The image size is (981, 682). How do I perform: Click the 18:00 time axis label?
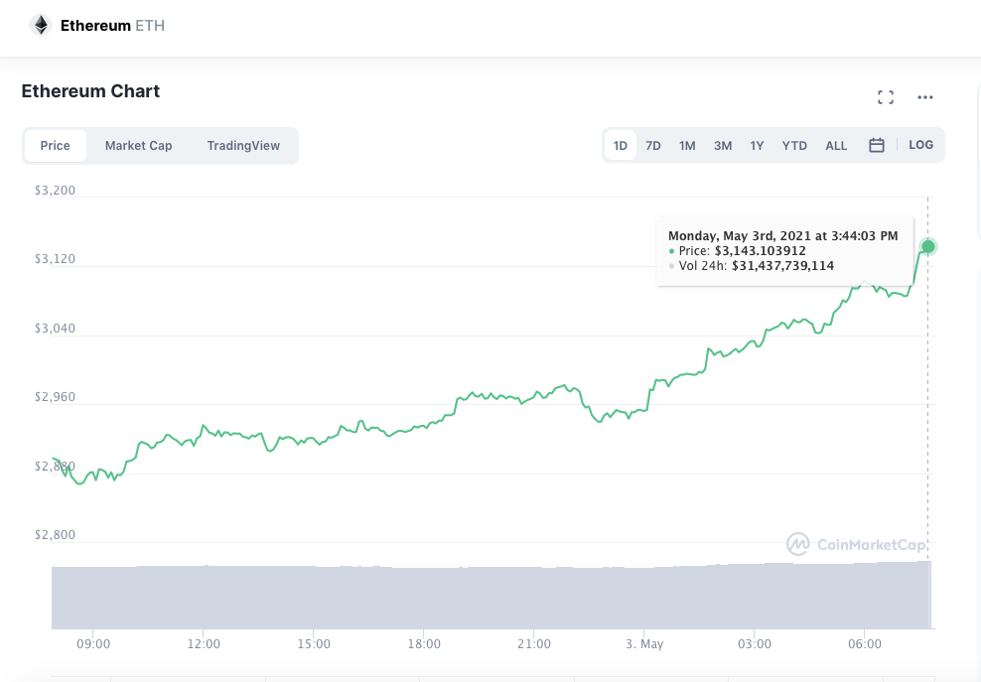424,644
